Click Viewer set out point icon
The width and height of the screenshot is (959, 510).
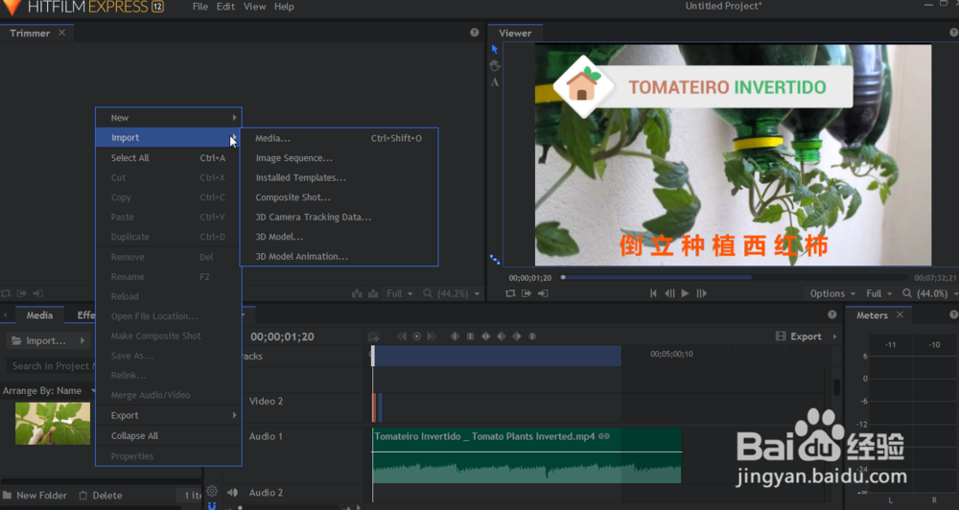click(x=543, y=293)
